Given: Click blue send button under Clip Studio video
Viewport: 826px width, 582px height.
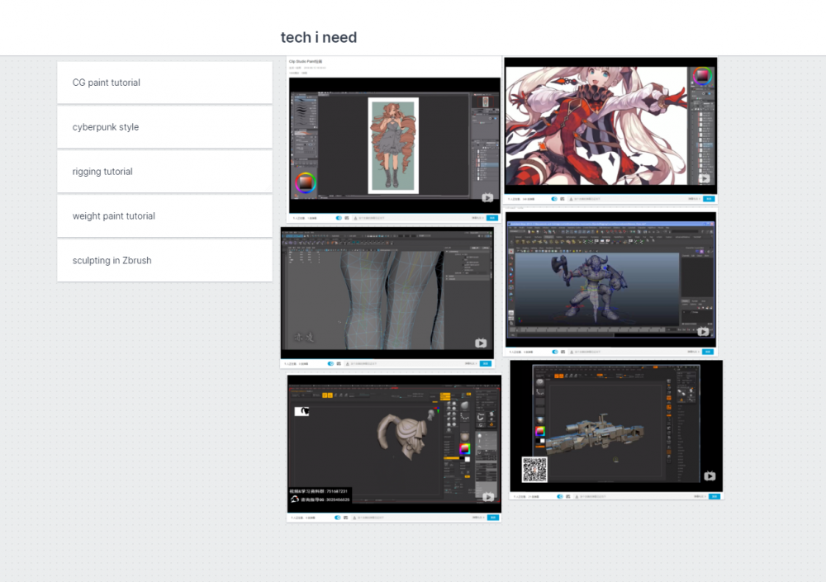Looking at the screenshot, I should point(492,217).
